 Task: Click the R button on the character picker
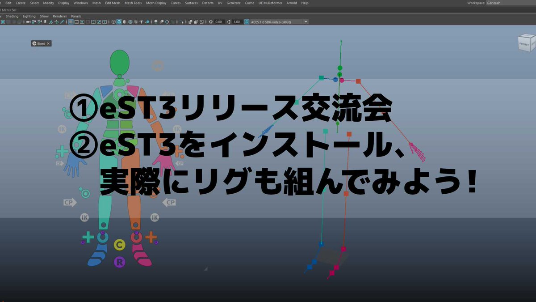(x=119, y=263)
